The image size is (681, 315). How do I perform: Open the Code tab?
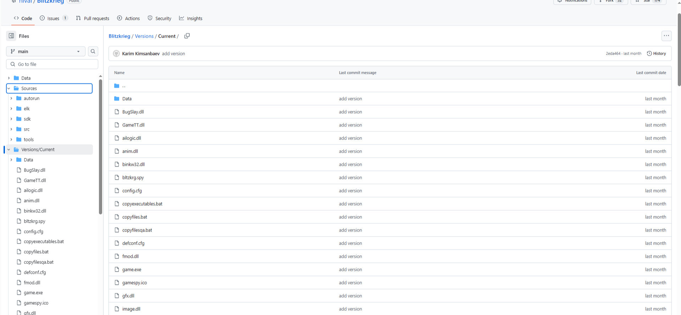click(23, 18)
